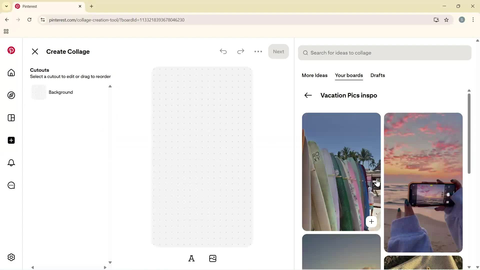The width and height of the screenshot is (480, 270).
Task: Select the Text tool
Action: pyautogui.click(x=191, y=258)
